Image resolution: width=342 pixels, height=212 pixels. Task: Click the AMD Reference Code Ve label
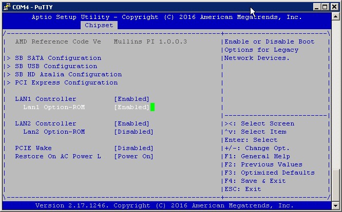[x=58, y=42]
